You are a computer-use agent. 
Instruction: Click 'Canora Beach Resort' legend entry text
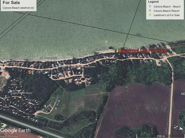pyautogui.click(x=166, y=11)
